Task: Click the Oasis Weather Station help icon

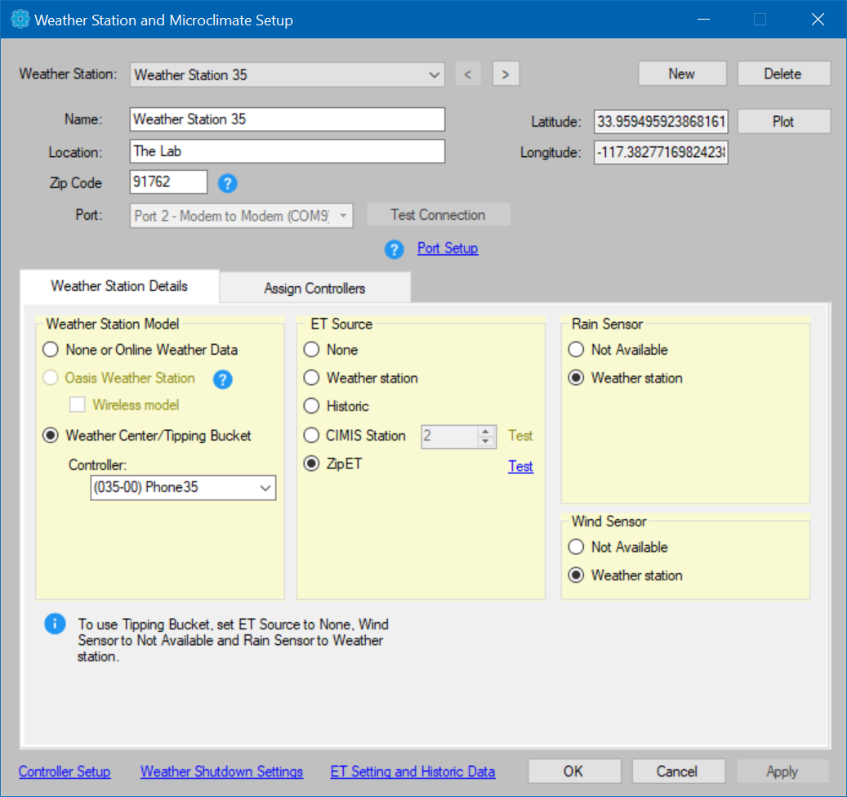Action: 222,379
